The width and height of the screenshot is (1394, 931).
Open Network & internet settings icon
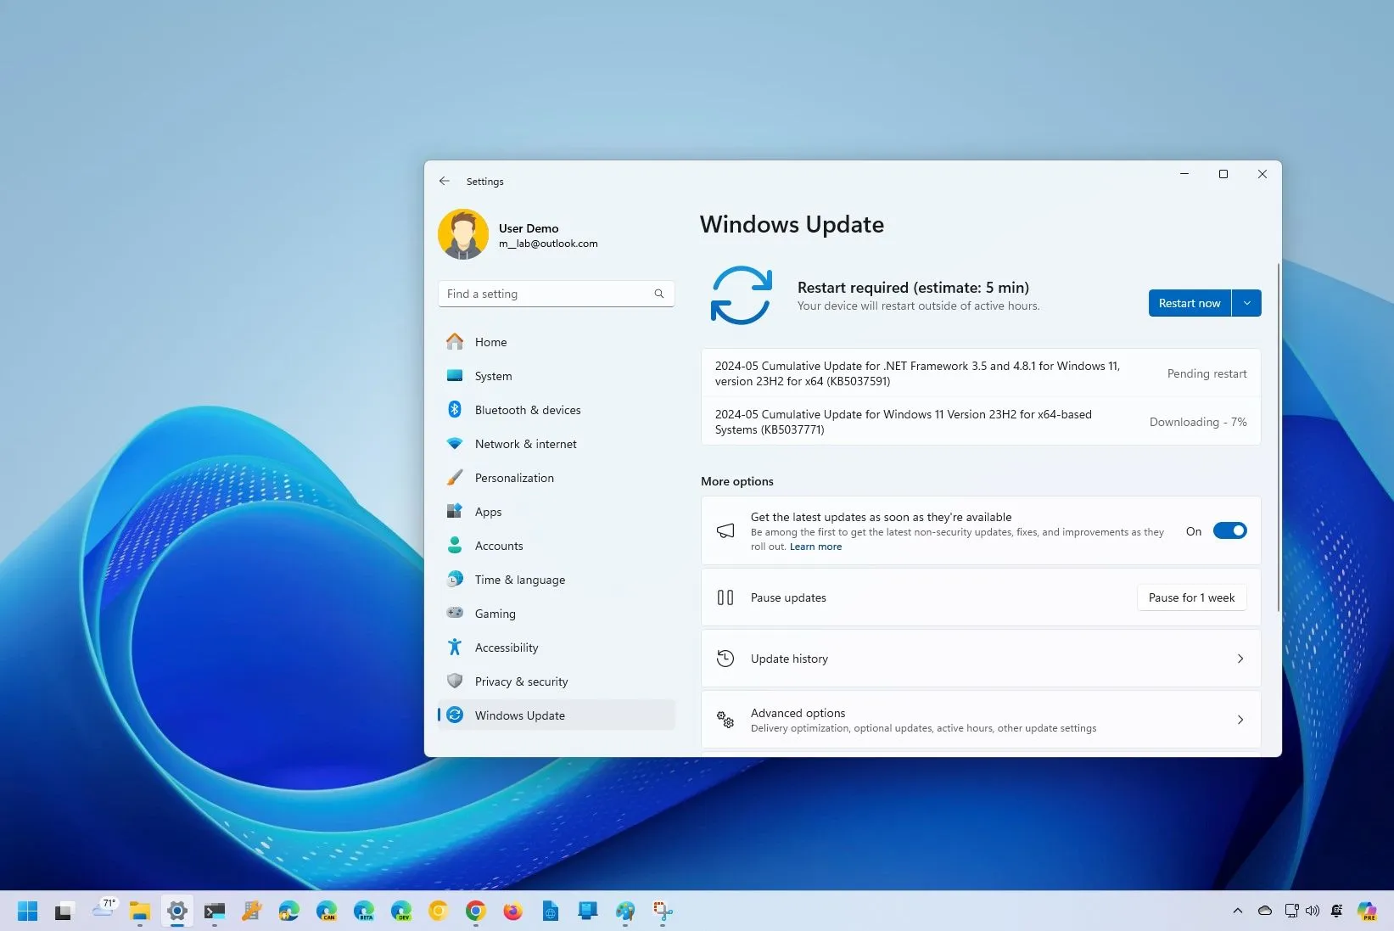(x=456, y=443)
